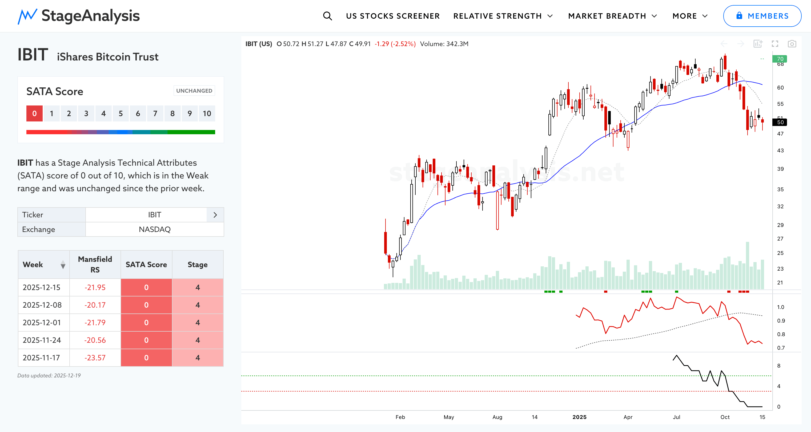Viewport: 811px width, 432px height.
Task: Click the SATA score gradient bar
Action: 121,132
